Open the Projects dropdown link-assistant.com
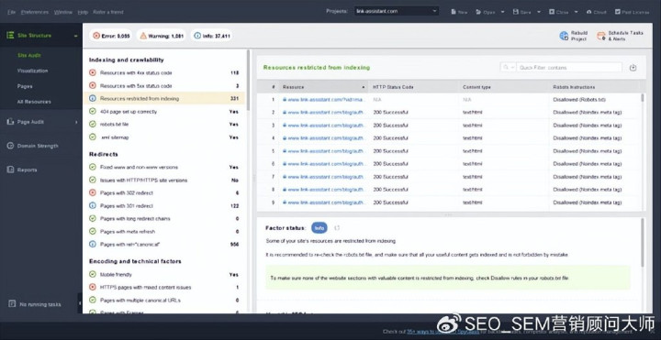The image size is (661, 340). [397, 11]
